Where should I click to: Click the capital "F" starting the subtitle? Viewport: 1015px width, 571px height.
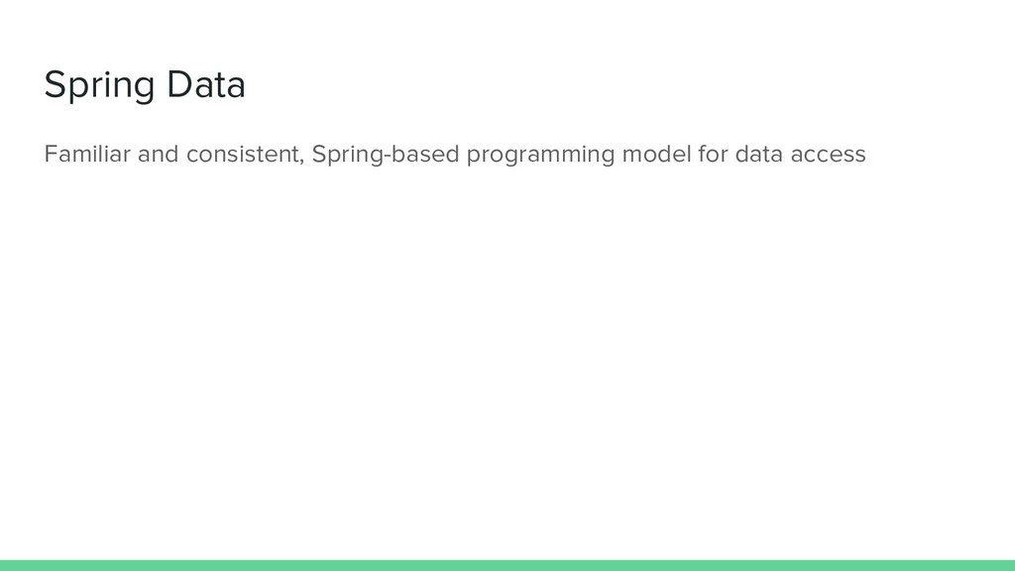(x=52, y=154)
